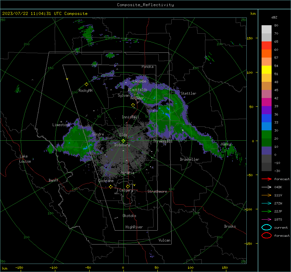This screenshot has height=272, width=291.
Task: Click the yellow diamond marker below Cochrane
Action: point(111,187)
